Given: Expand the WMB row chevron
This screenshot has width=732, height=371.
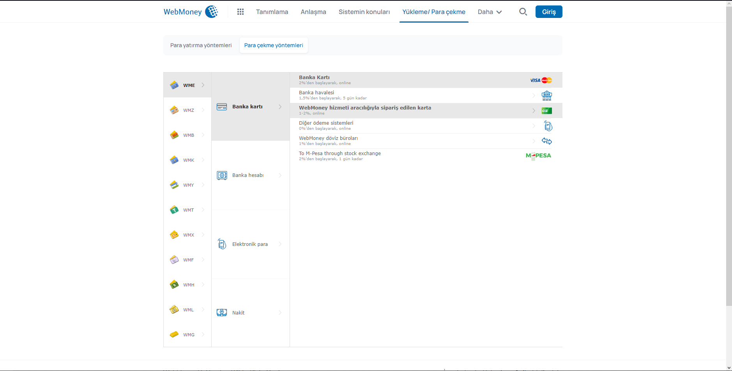Looking at the screenshot, I should point(203,135).
